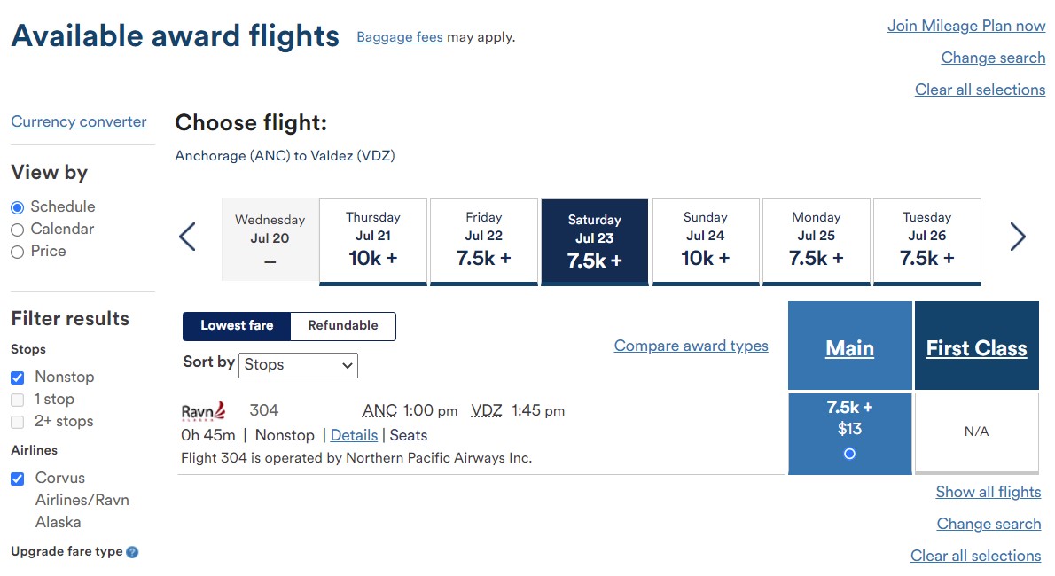Click the First Class column header
The width and height of the screenshot is (1055, 576).
pyautogui.click(x=976, y=347)
